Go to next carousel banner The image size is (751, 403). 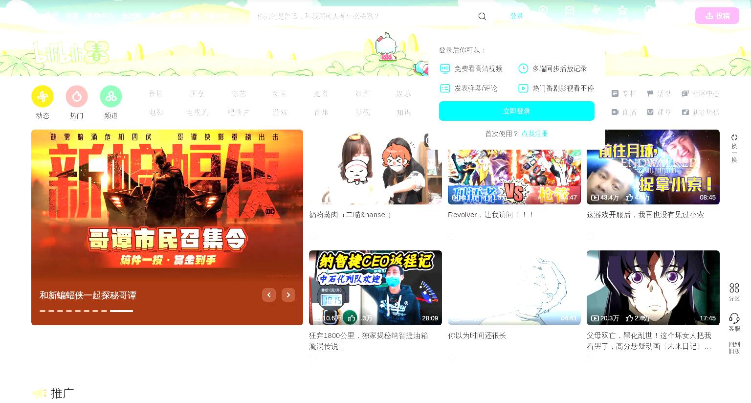click(x=288, y=295)
